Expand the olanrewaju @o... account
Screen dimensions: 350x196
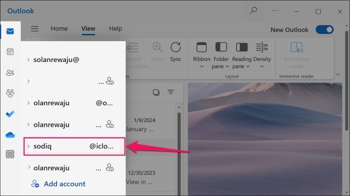[28, 103]
